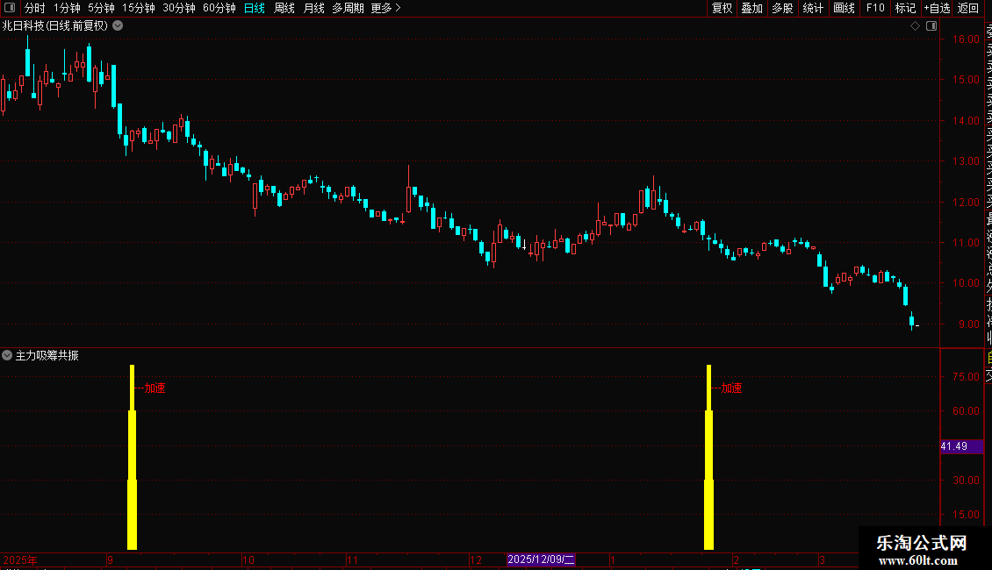Select the 30分钟 period

tap(178, 8)
